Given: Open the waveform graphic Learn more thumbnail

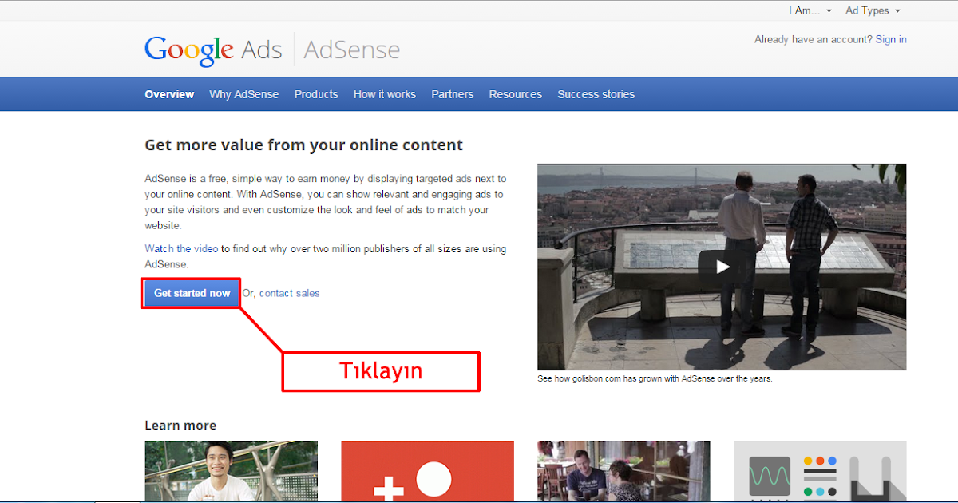Looking at the screenshot, I should pyautogui.click(x=820, y=471).
